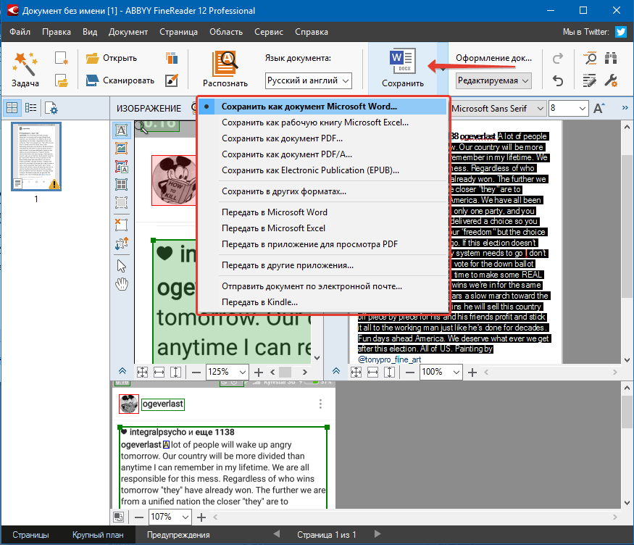
Task: Click the Открыть folder button
Action: (x=112, y=58)
